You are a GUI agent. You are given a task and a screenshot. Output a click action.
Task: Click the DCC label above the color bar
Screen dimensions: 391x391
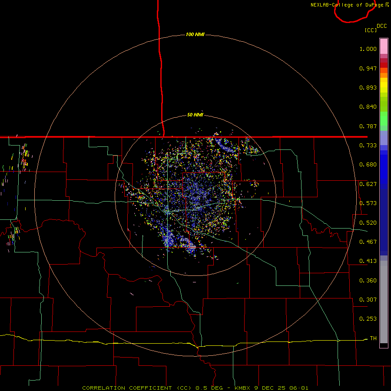382,26
